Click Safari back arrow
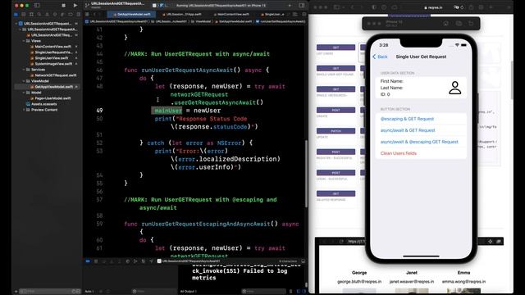525x295 pixels. [352, 7]
